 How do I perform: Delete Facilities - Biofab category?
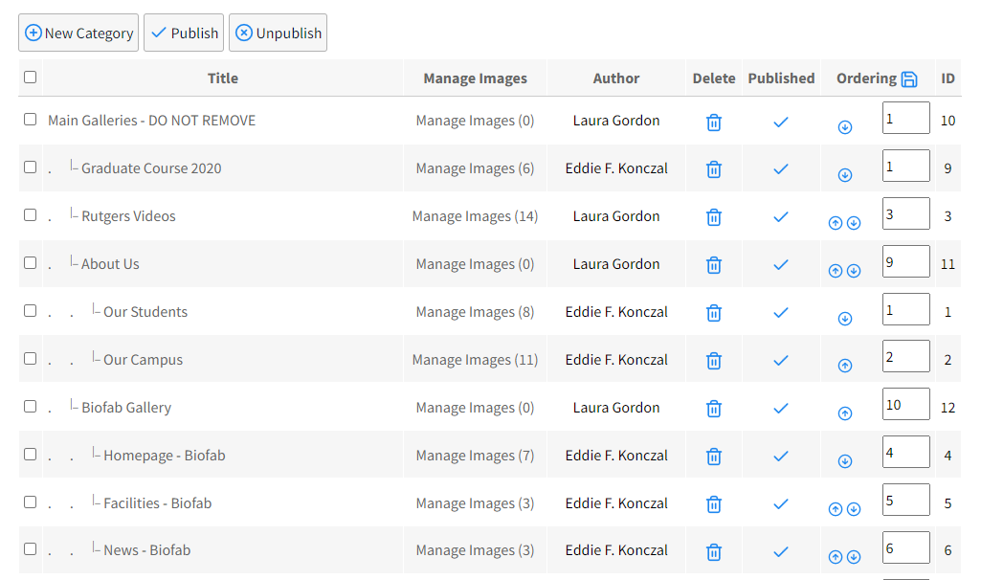click(x=714, y=504)
